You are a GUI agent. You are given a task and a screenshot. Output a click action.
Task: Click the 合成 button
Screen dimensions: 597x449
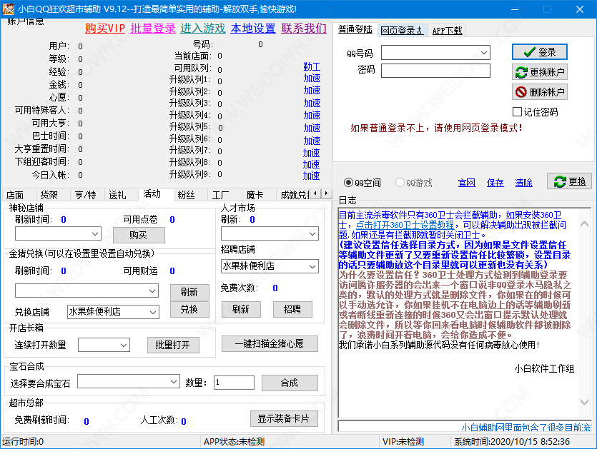point(290,383)
